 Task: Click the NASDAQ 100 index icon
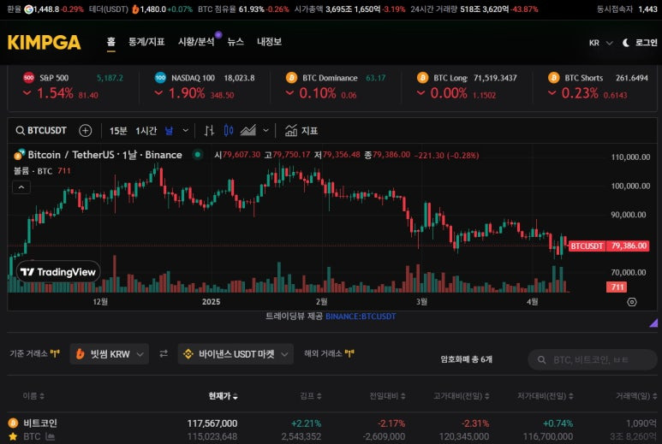click(160, 78)
